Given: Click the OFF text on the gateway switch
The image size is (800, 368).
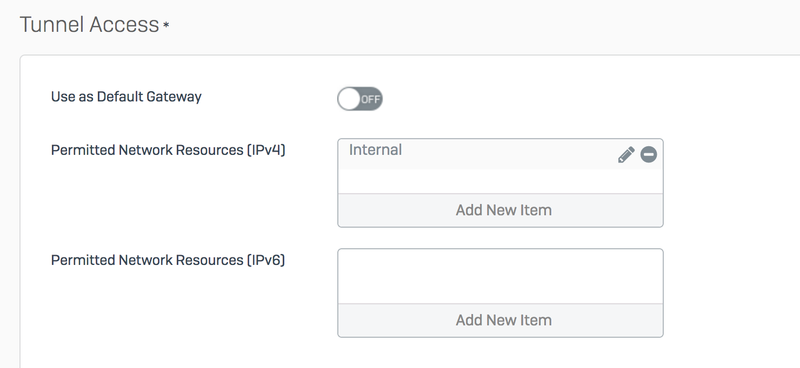Looking at the screenshot, I should click(x=370, y=99).
